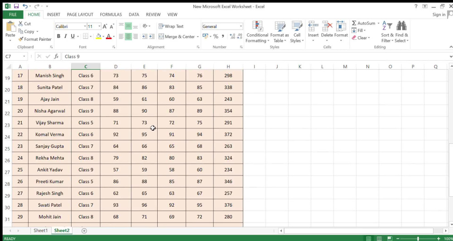Click the insert function fx icon

point(56,57)
